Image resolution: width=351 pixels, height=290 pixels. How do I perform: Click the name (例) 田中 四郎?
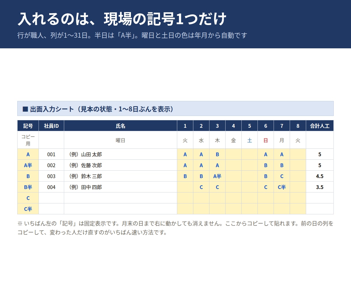85,187
